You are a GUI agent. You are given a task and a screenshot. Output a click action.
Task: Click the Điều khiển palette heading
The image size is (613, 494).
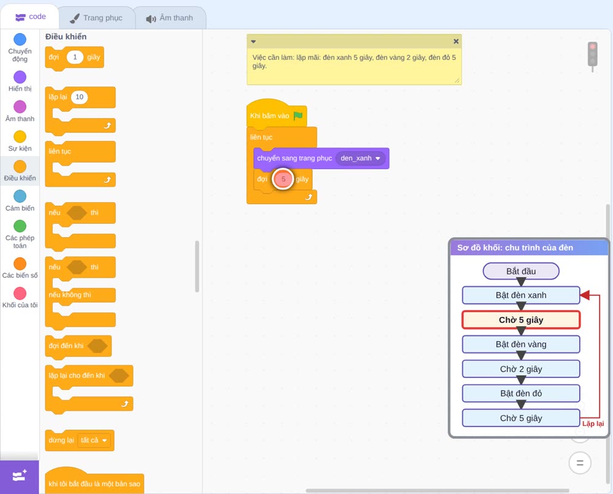click(x=66, y=37)
